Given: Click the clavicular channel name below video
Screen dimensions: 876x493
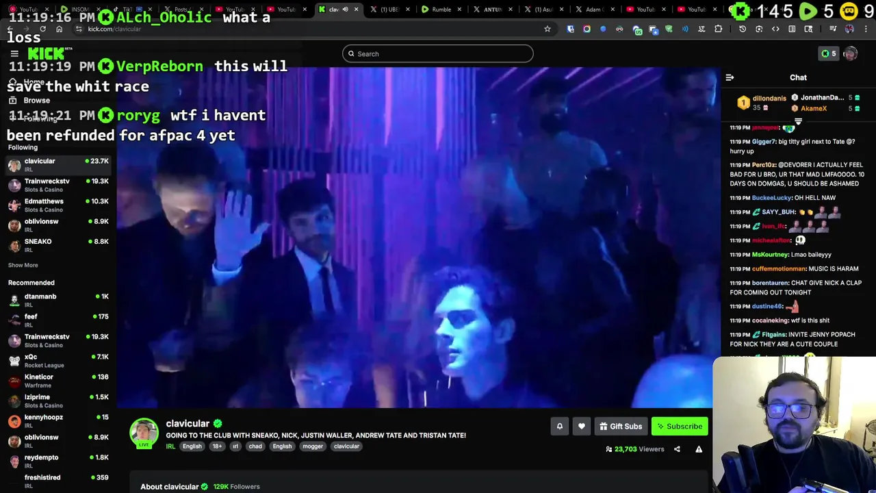Looking at the screenshot, I should [188, 423].
